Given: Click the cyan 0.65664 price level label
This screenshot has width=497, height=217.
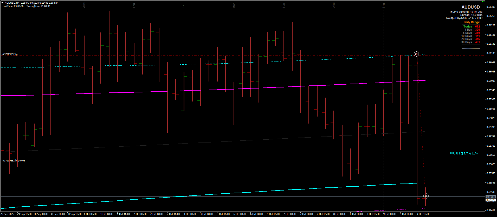Looking at the screenshot, I should pos(464,153).
